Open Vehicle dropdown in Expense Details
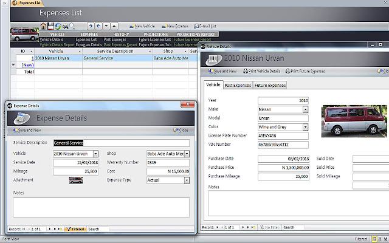 (x=95, y=154)
